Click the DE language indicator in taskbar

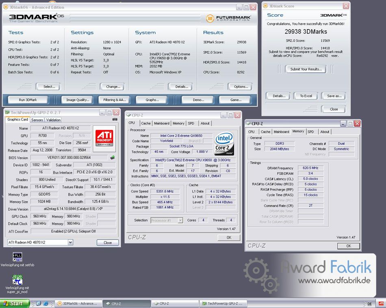click(369, 304)
